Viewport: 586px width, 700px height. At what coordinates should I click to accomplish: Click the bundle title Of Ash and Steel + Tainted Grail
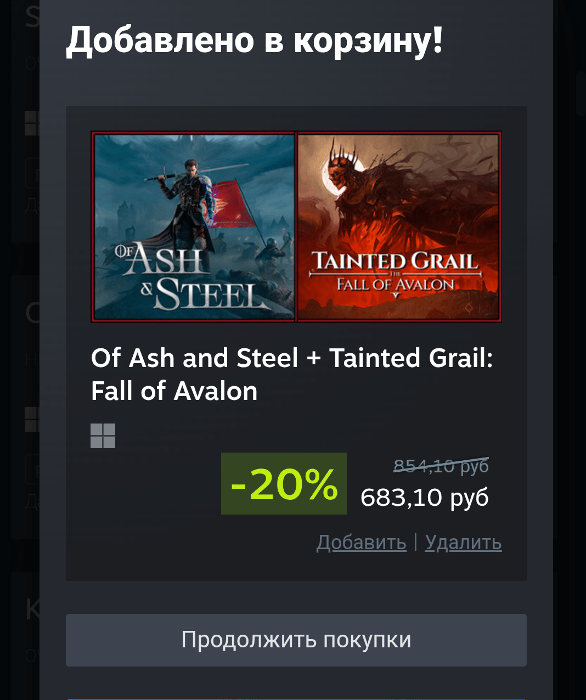(x=291, y=374)
